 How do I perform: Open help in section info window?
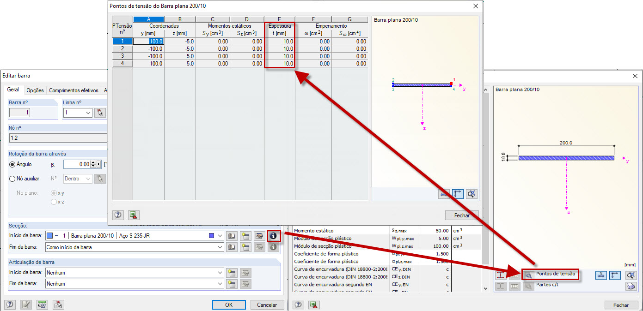click(299, 305)
